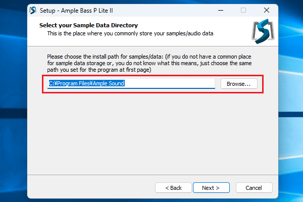Click the empty grey area below path field

(151, 131)
